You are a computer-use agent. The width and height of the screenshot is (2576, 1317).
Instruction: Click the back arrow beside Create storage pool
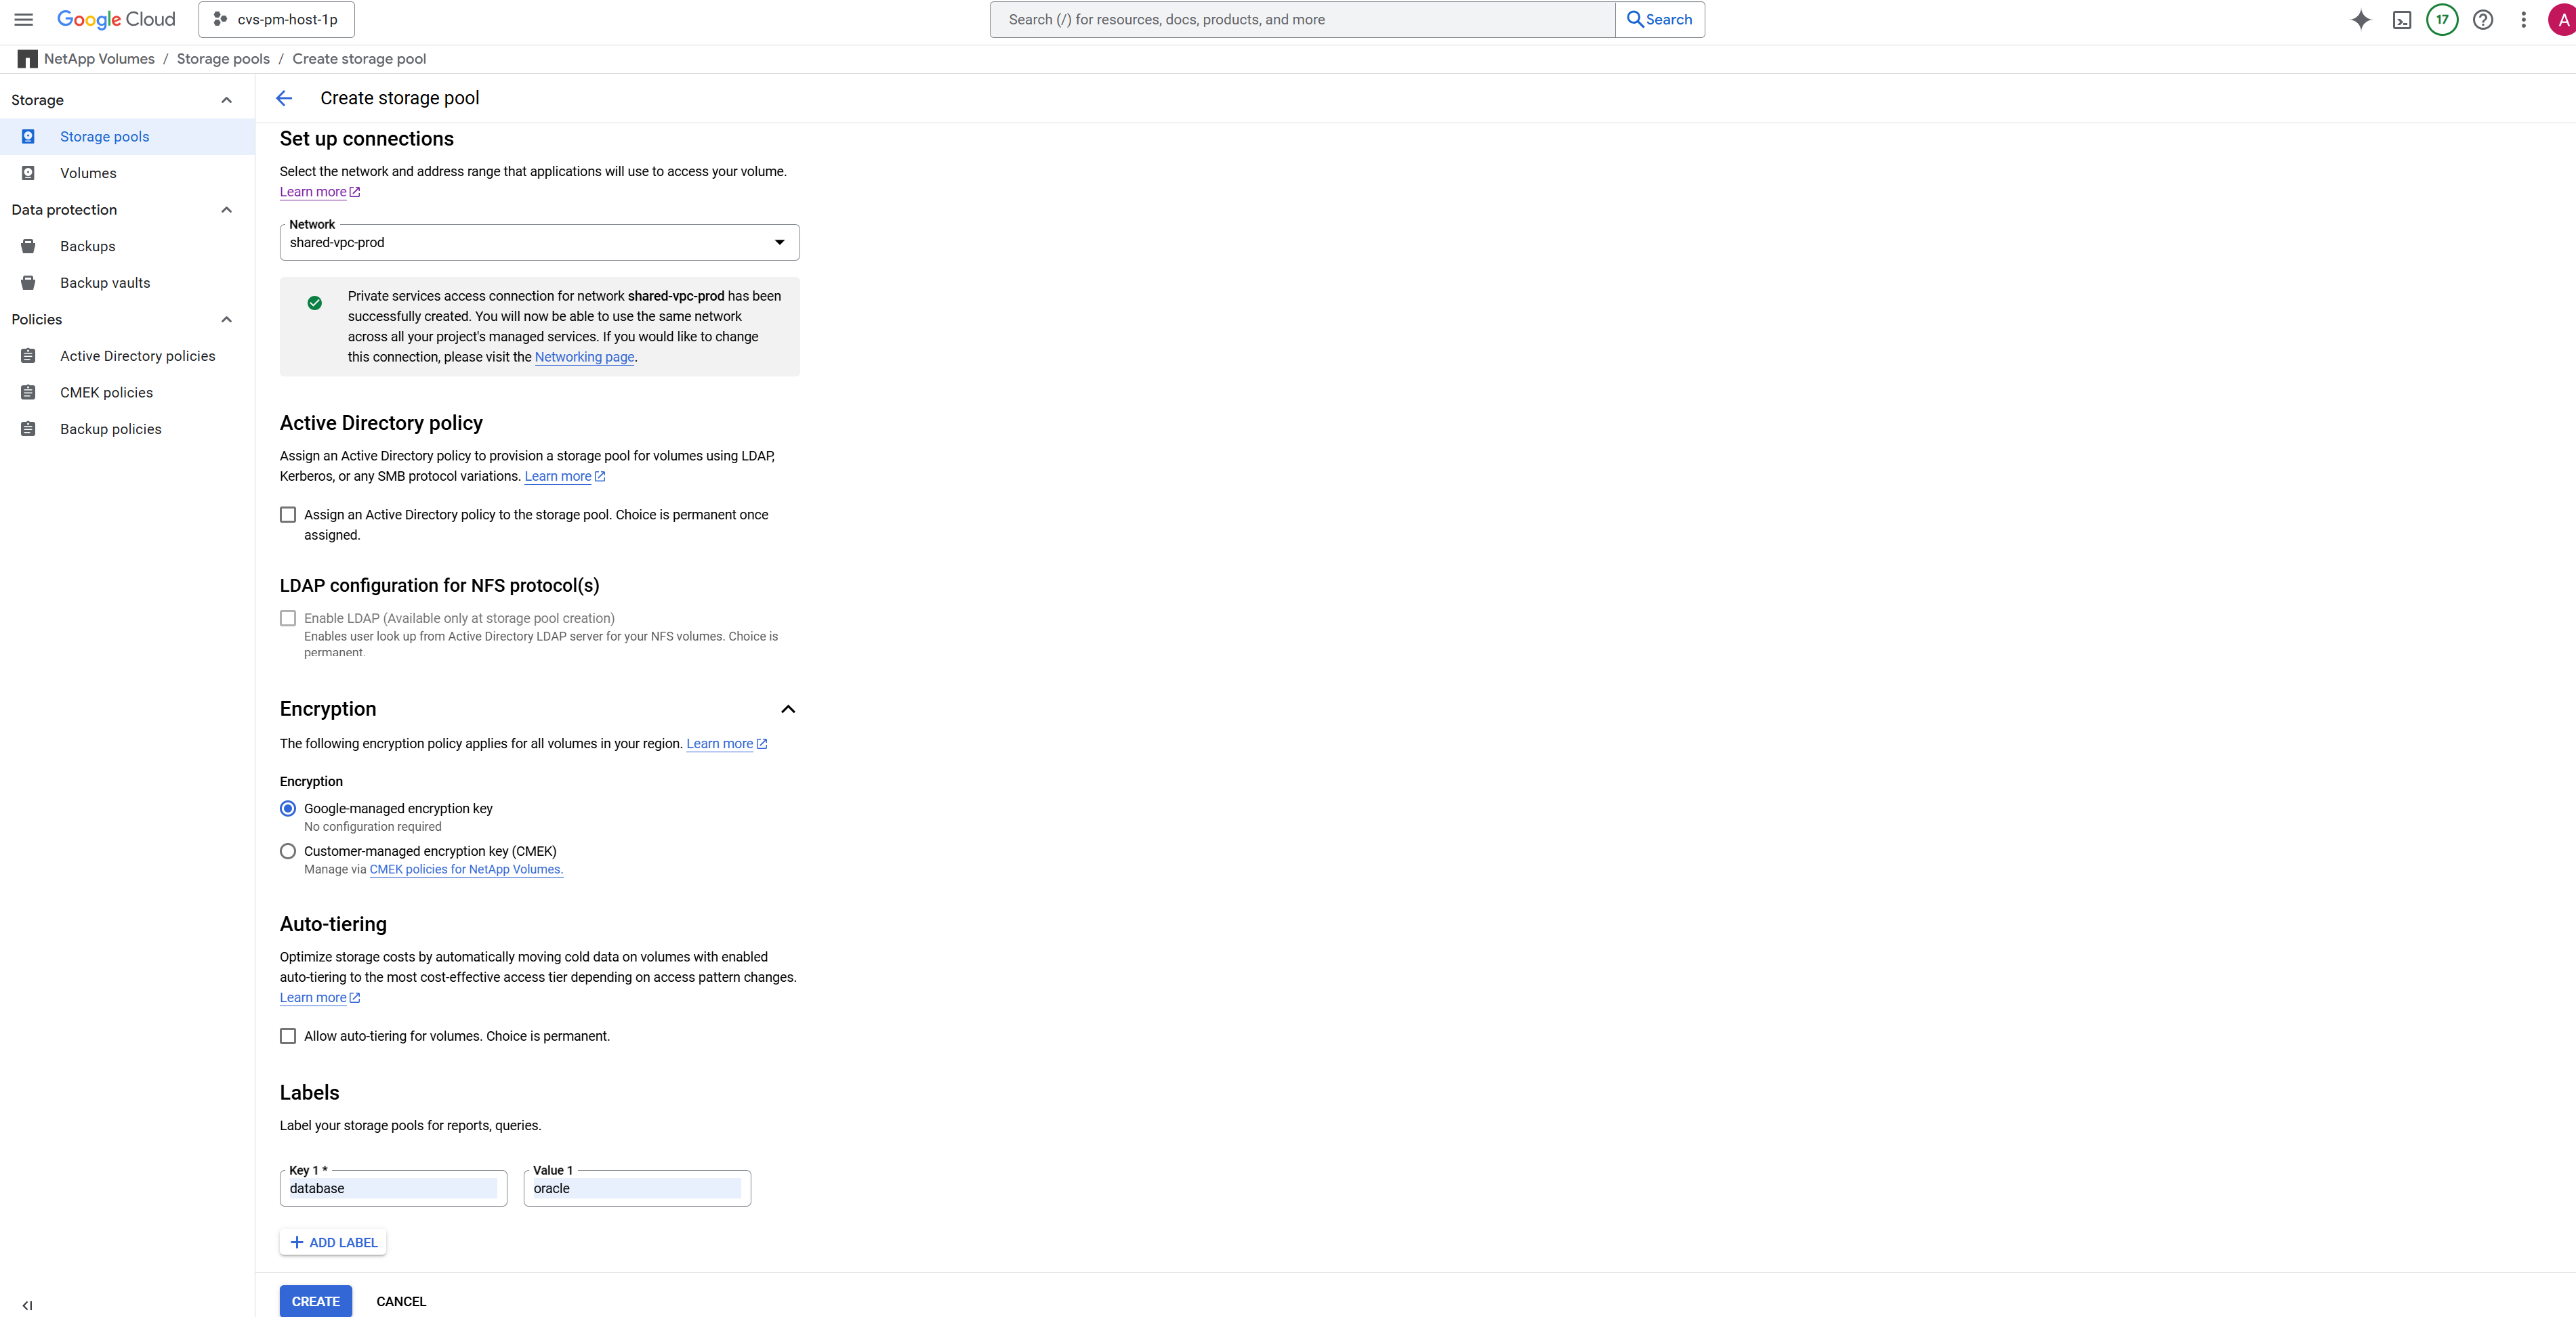coord(284,98)
